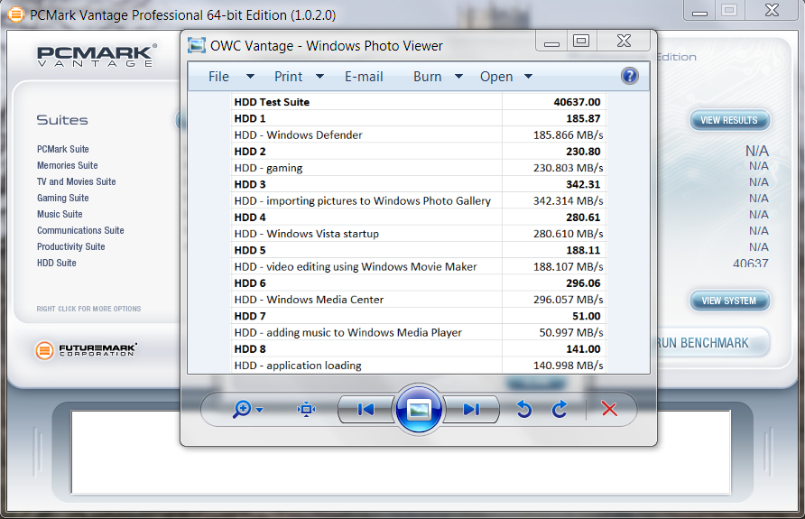Select Communications Suite in Suites list
Screen dimensions: 805x519
[x=80, y=230]
